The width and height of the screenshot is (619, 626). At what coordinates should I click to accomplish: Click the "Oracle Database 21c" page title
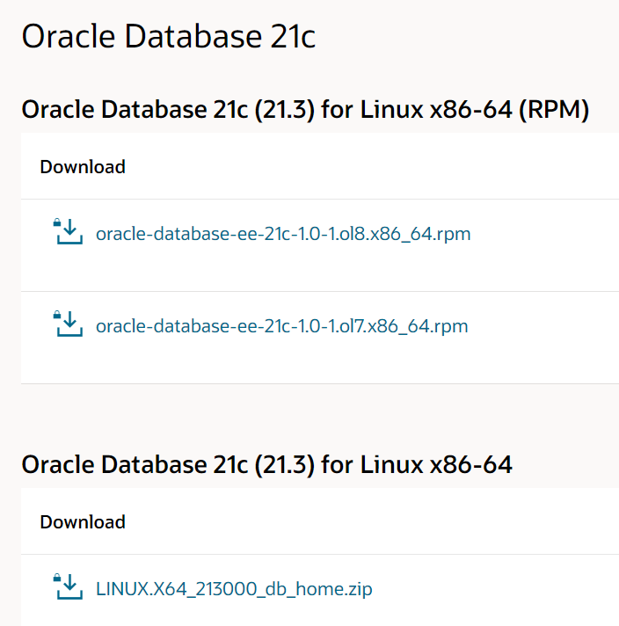coord(168,37)
